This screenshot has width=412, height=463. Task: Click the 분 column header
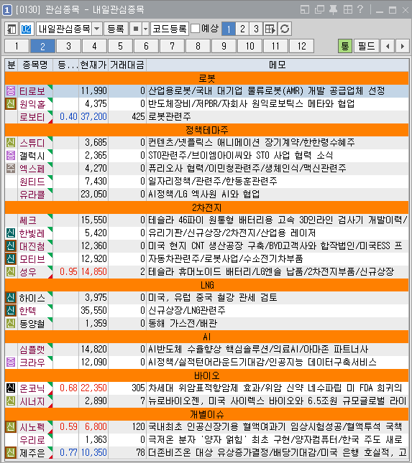click(x=12, y=65)
